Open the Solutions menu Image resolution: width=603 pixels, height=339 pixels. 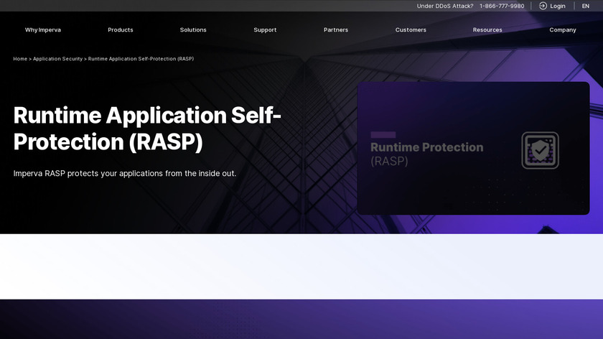(x=193, y=30)
